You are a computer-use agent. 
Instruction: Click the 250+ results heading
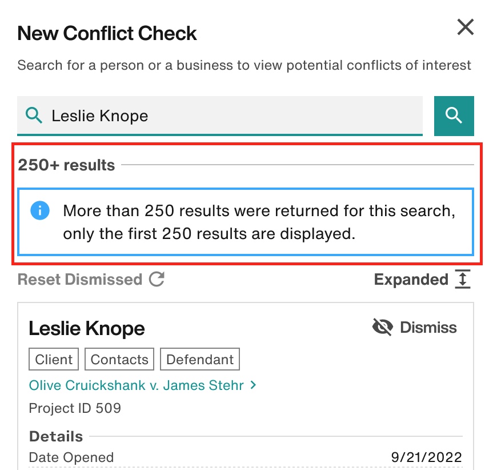(66, 165)
